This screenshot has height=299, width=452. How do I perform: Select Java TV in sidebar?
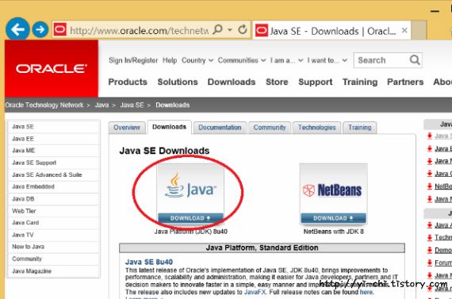pyautogui.click(x=54, y=235)
